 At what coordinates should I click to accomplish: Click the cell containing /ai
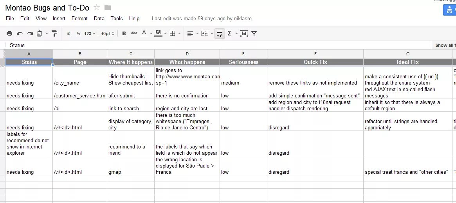[80, 106]
